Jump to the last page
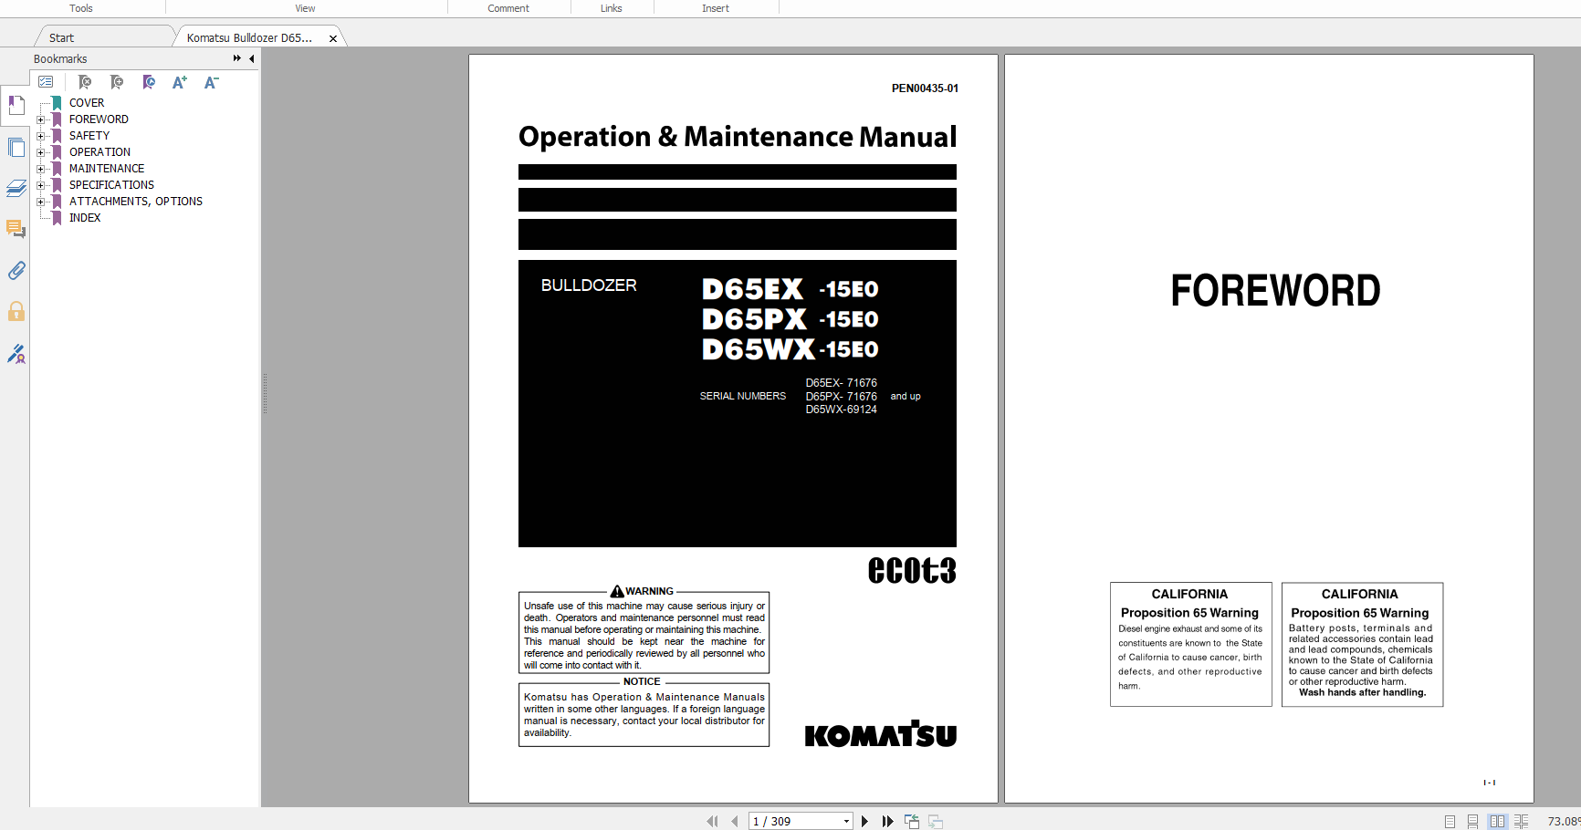This screenshot has width=1581, height=830. click(887, 821)
